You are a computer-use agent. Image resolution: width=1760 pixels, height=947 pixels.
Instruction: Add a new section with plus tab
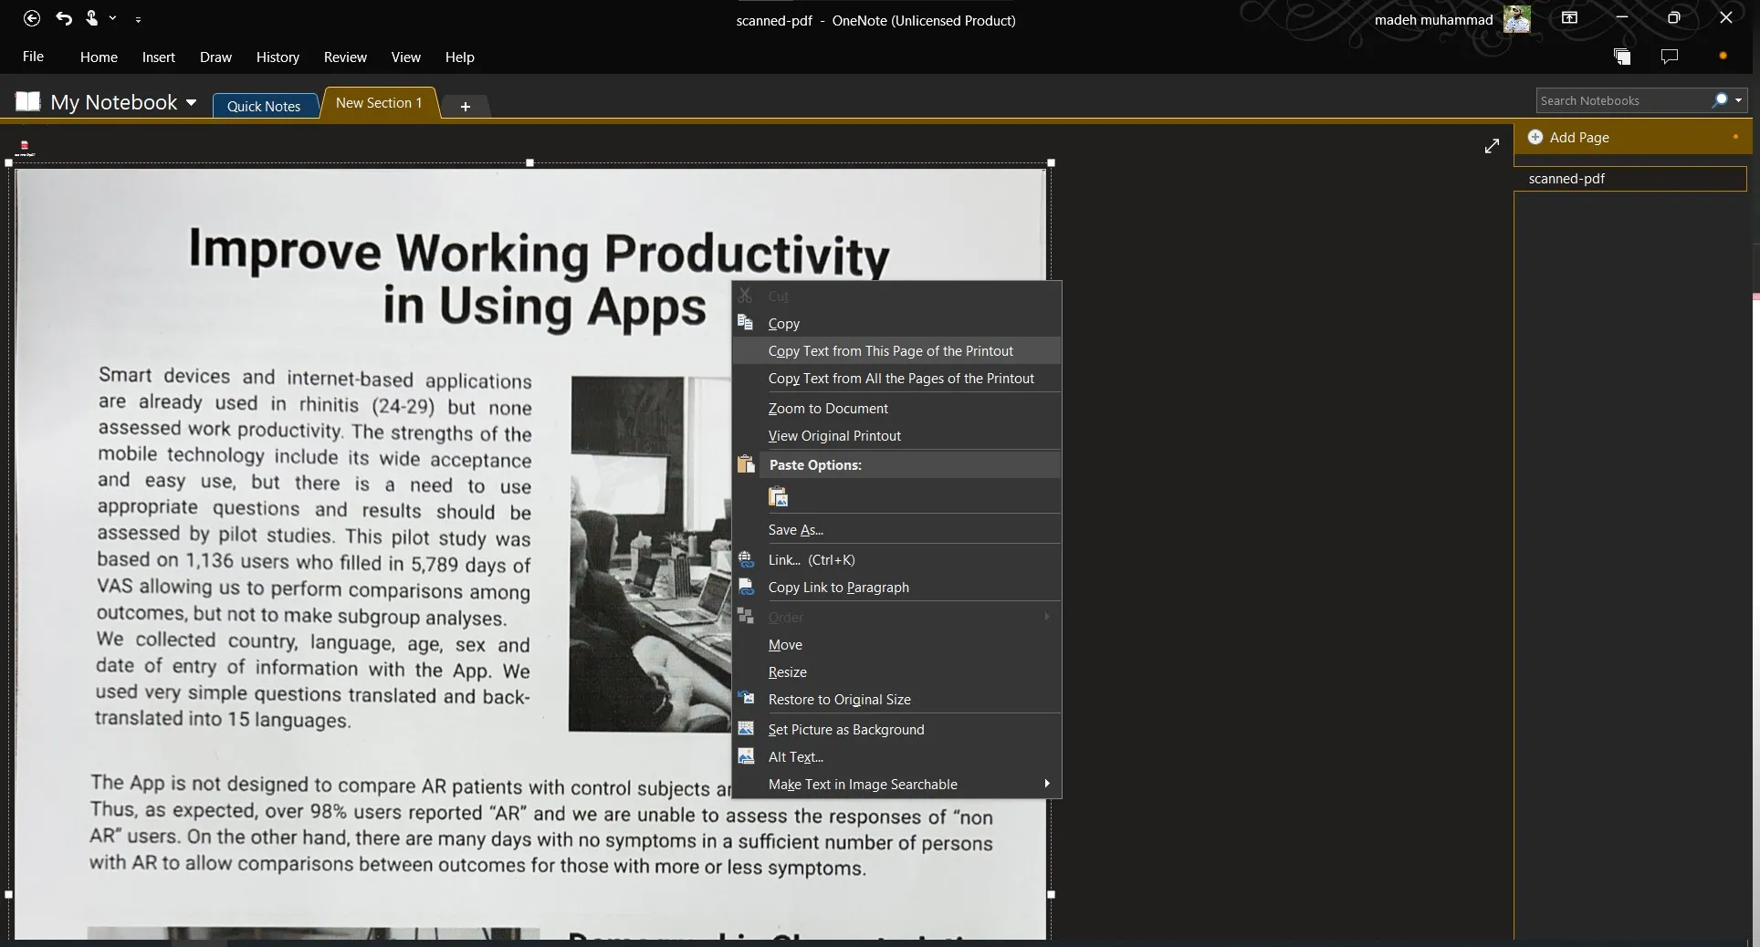(465, 107)
